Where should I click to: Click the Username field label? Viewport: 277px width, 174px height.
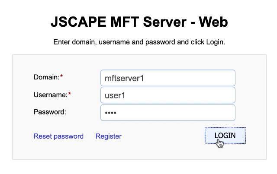50,95
